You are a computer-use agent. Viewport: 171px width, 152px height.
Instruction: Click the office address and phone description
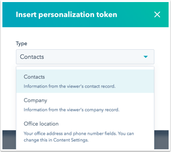pos(79,137)
